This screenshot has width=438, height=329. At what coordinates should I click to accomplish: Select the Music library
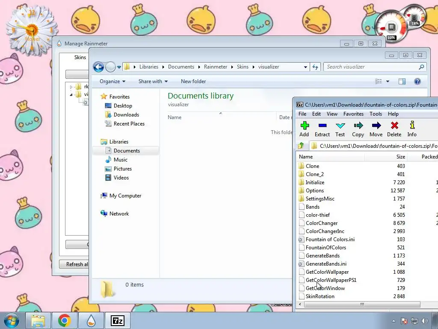(120, 160)
